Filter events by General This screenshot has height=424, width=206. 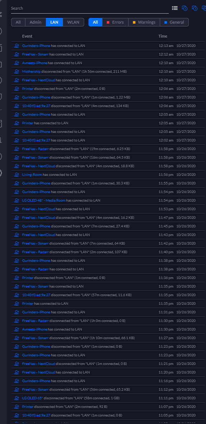tap(174, 22)
